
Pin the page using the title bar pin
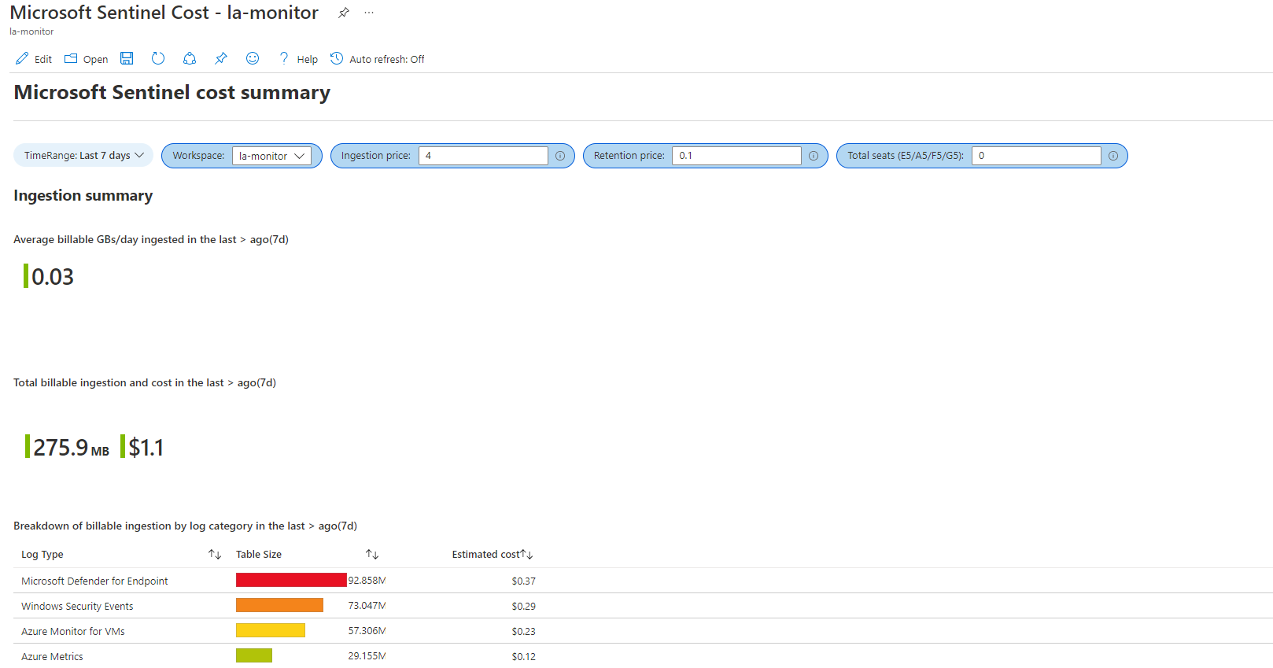344,13
